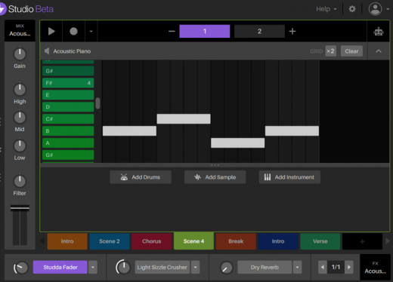Viewport: 393px width, 282px height.
Task: Select the first B note block
Action: point(129,131)
